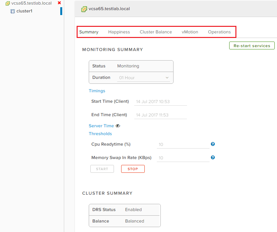
Task: Click the Server Time link
Action: (x=101, y=126)
